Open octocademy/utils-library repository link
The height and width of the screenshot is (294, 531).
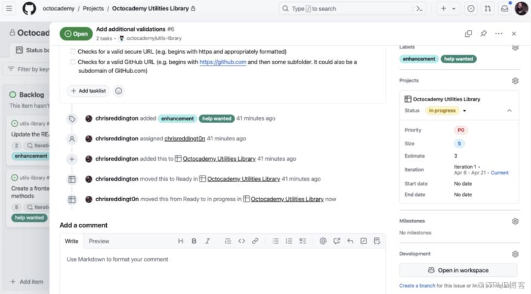[154, 38]
